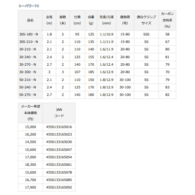Click carbon content value 83

pyautogui.click(x=167, y=87)
